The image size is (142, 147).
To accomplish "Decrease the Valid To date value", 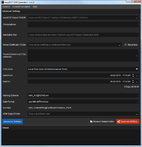I will click(133, 83).
